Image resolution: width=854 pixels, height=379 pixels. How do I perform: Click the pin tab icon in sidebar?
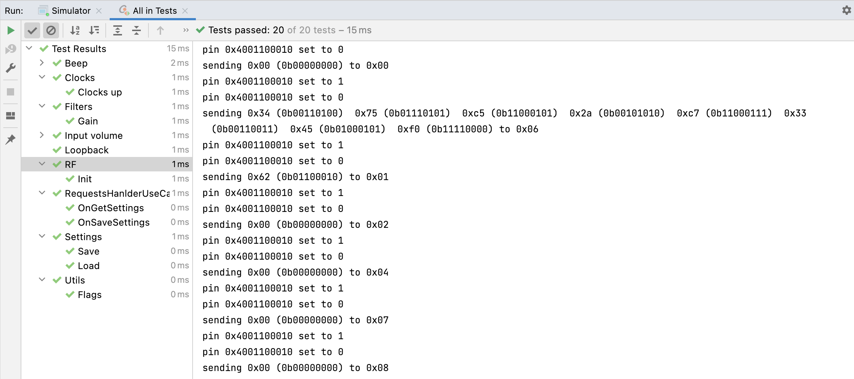click(x=11, y=139)
